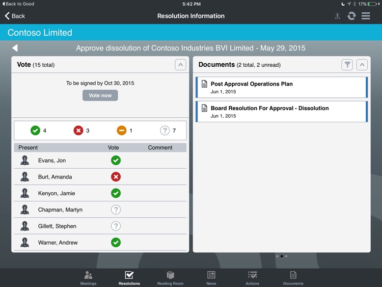382x287 pixels.
Task: Click Kenyon, Jamie person icon
Action: [24, 193]
